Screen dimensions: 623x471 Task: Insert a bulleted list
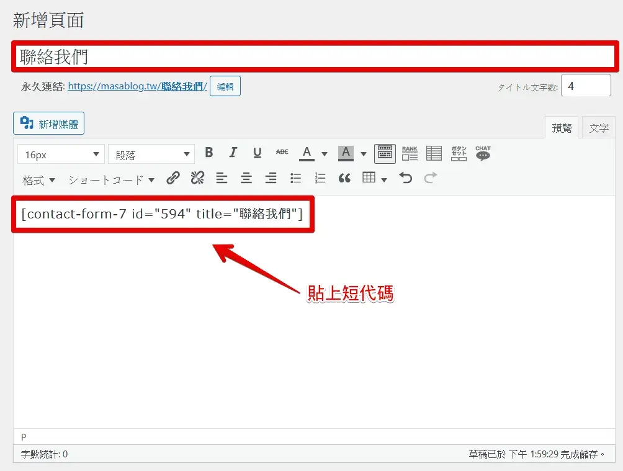tap(295, 178)
